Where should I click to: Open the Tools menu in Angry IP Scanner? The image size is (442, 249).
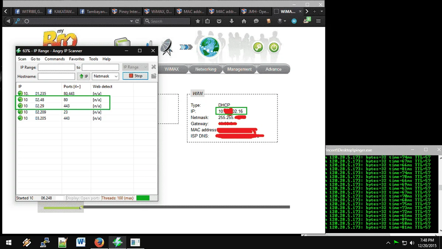[x=93, y=59]
